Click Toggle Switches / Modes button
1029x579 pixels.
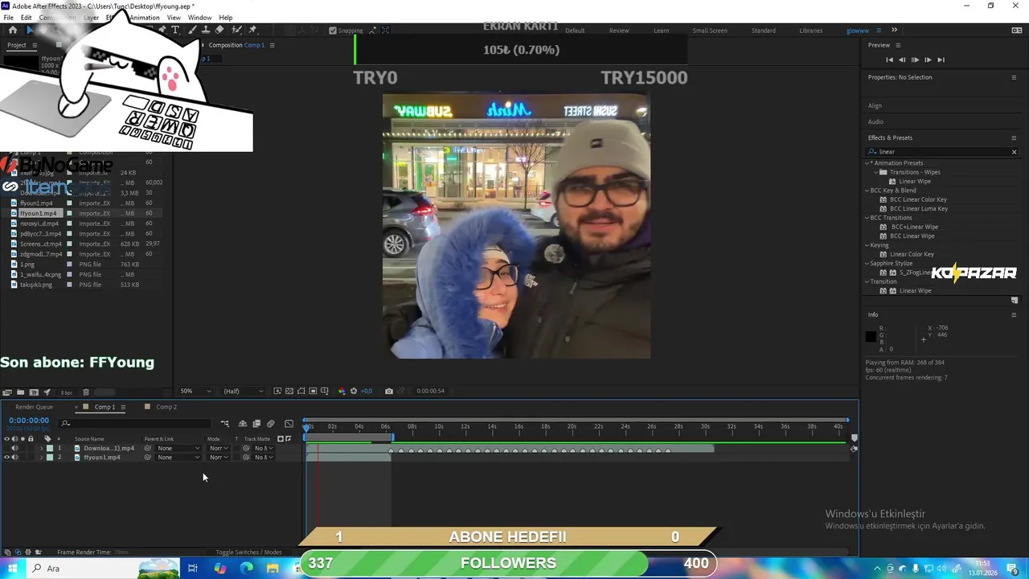(x=248, y=552)
